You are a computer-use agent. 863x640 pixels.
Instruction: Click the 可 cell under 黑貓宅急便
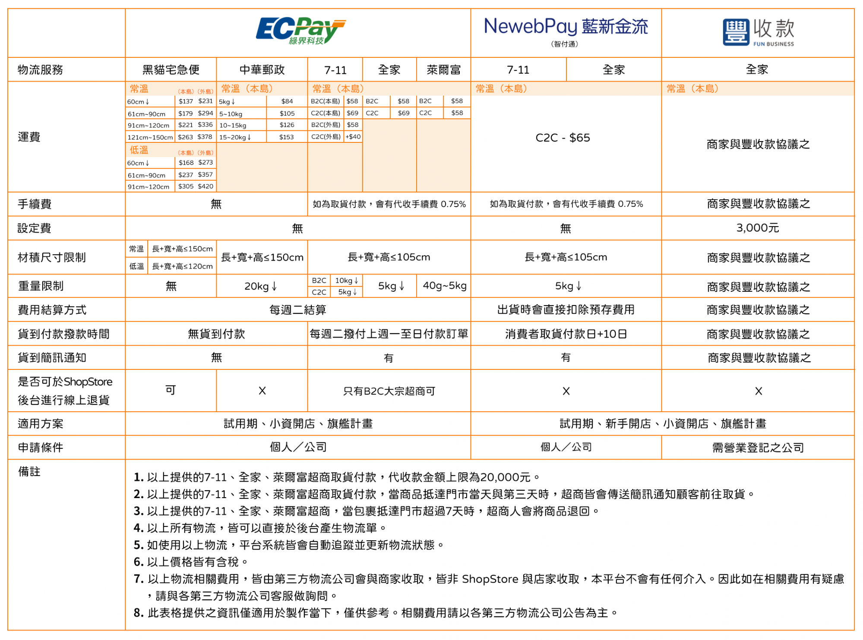171,390
